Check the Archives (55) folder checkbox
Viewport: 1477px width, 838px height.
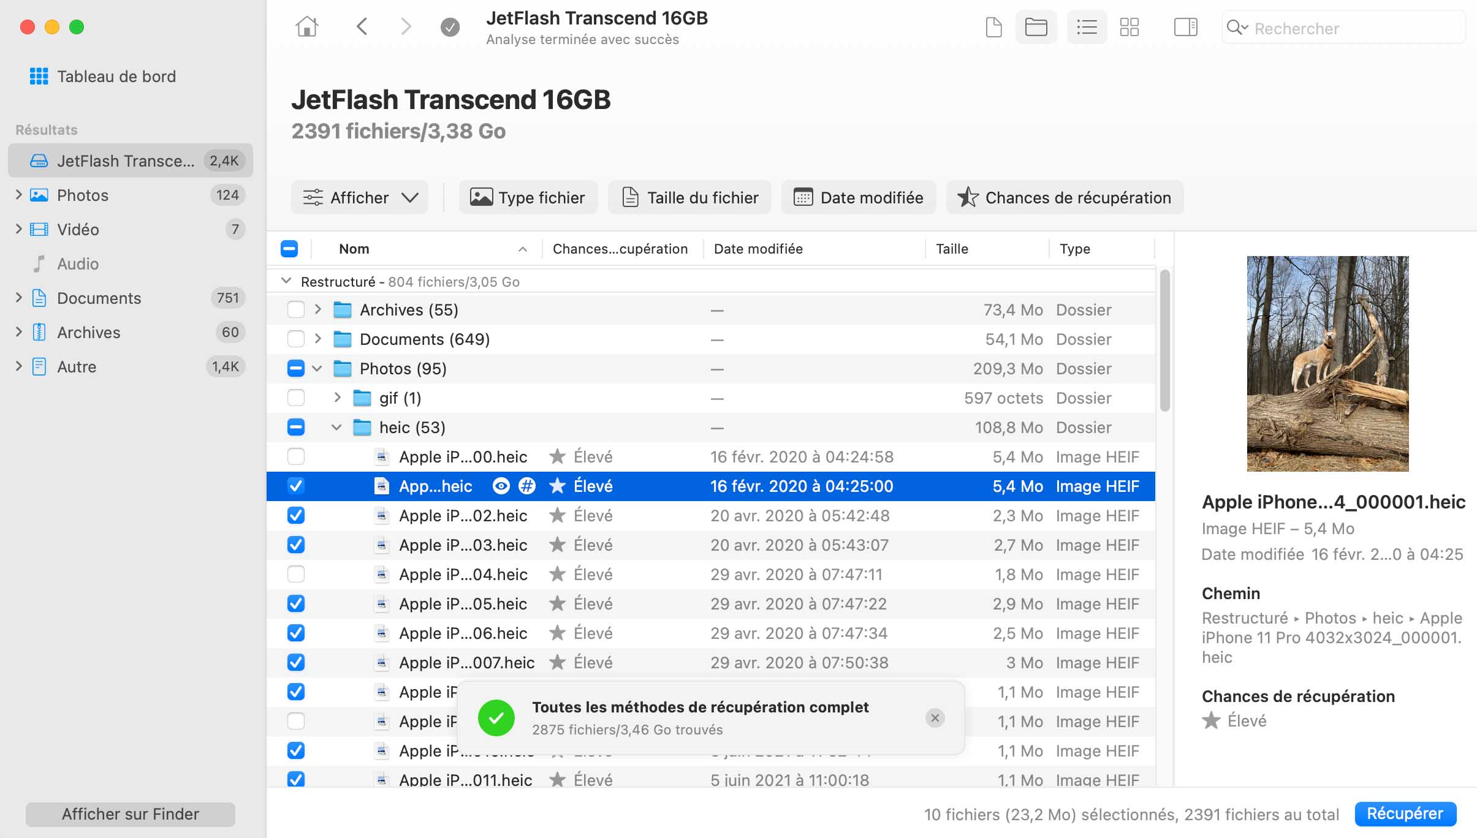click(296, 310)
